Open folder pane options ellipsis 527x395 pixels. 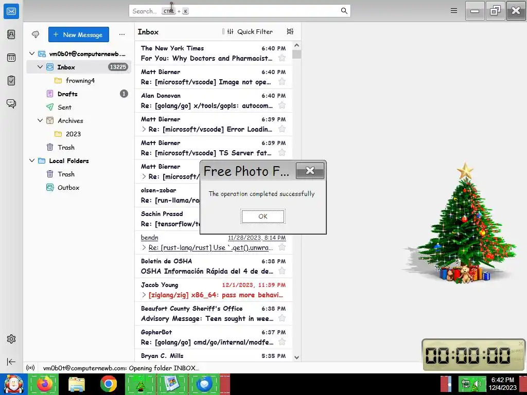coord(121,34)
